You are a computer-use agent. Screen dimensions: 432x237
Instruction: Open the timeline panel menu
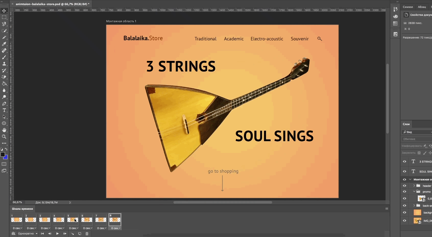387,209
